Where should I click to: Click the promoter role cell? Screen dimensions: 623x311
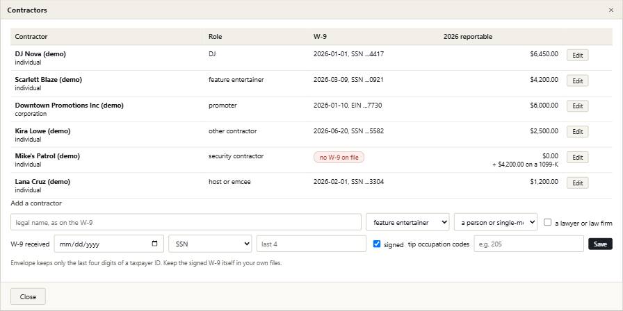pos(222,105)
